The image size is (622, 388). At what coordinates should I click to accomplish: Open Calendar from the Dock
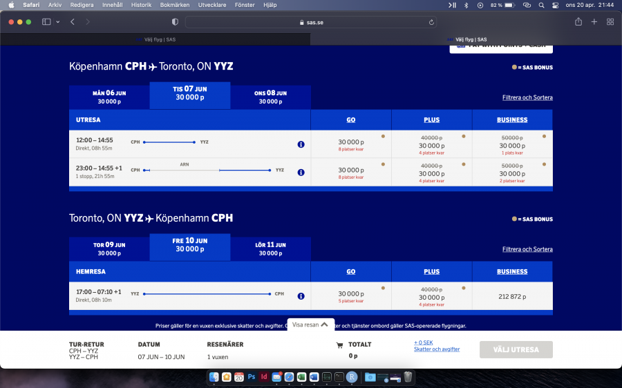(x=239, y=377)
